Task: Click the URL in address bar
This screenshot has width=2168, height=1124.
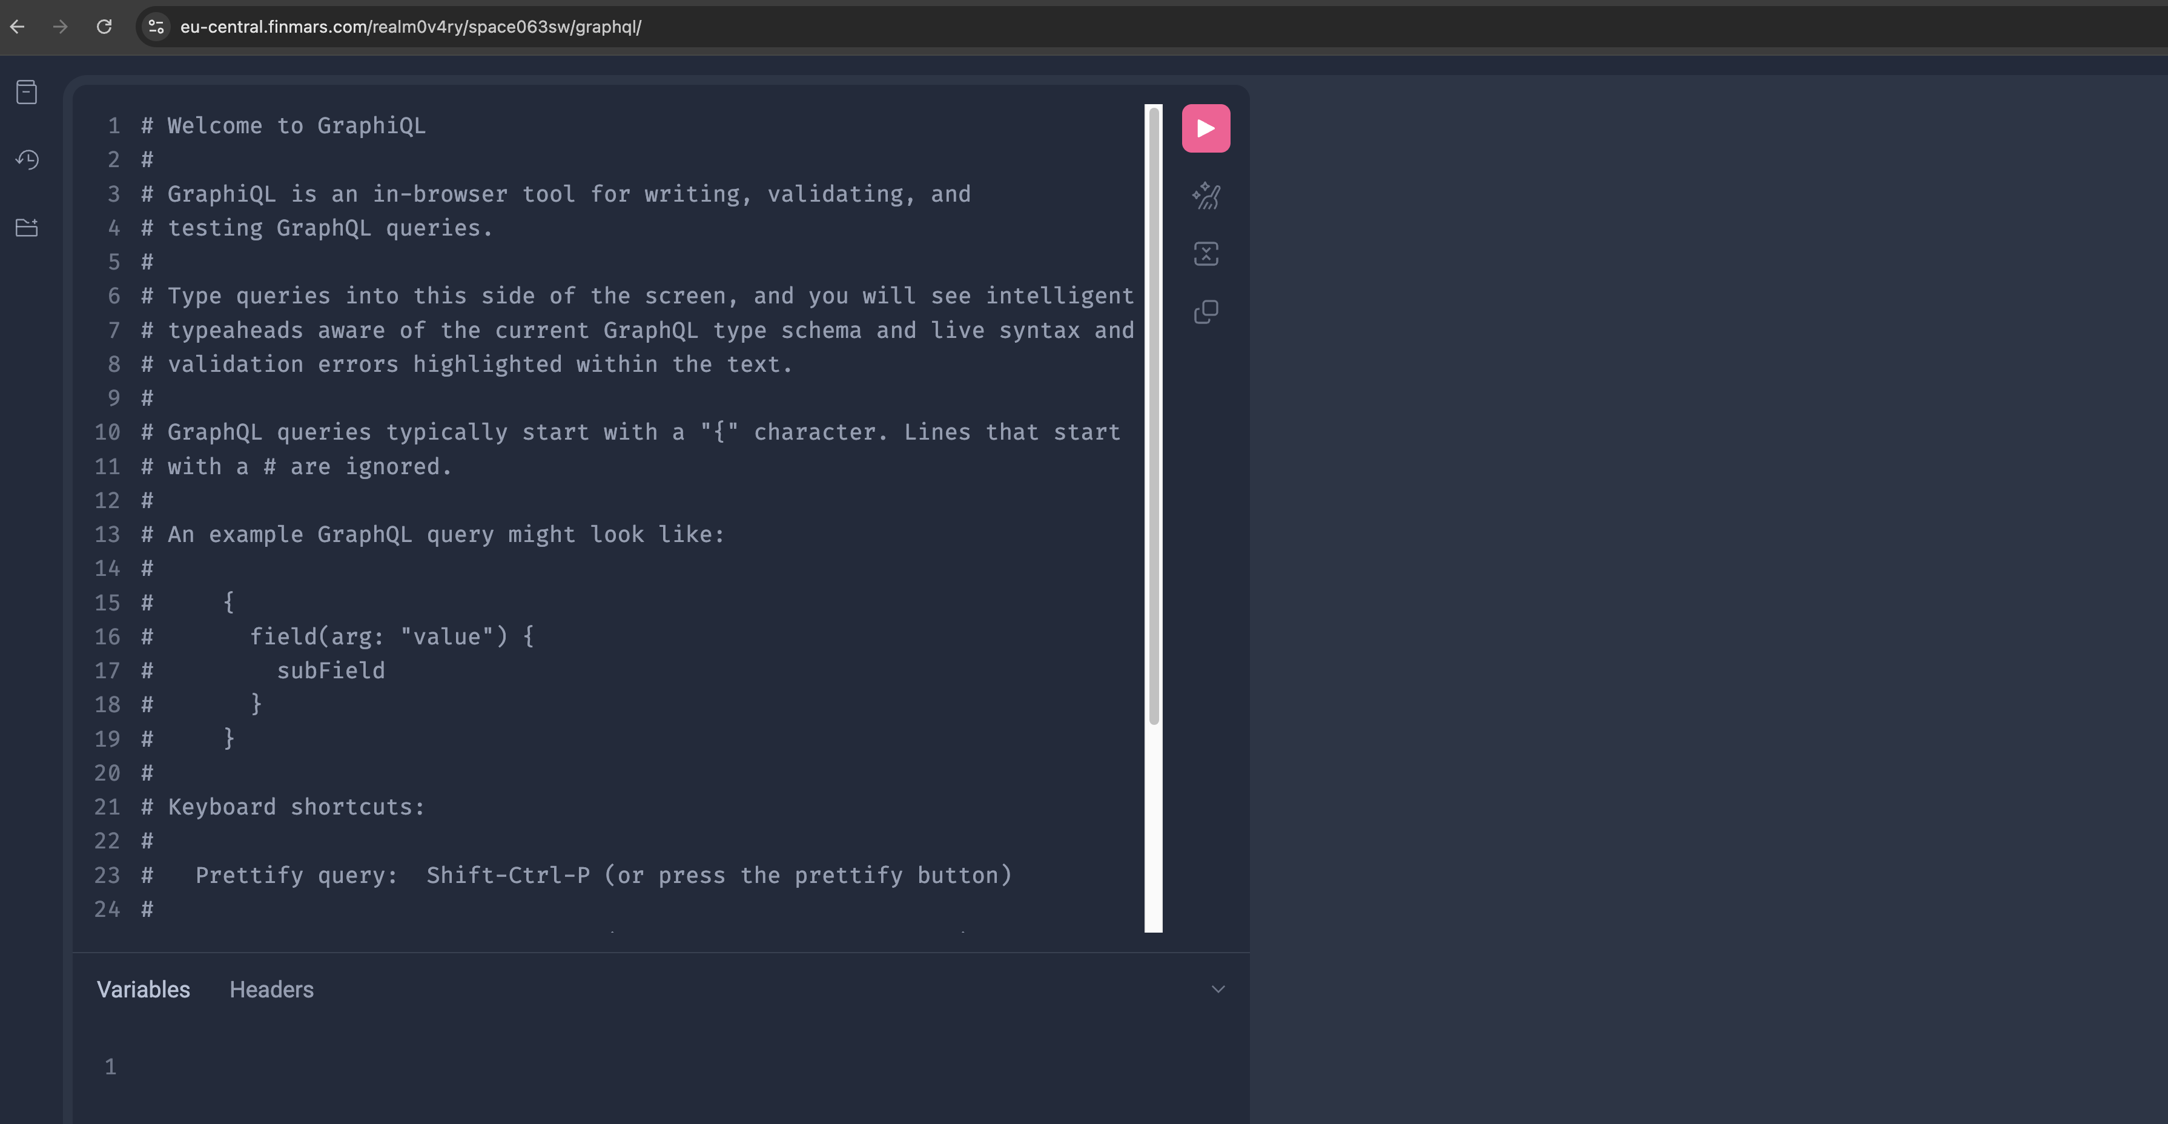Action: [x=411, y=27]
